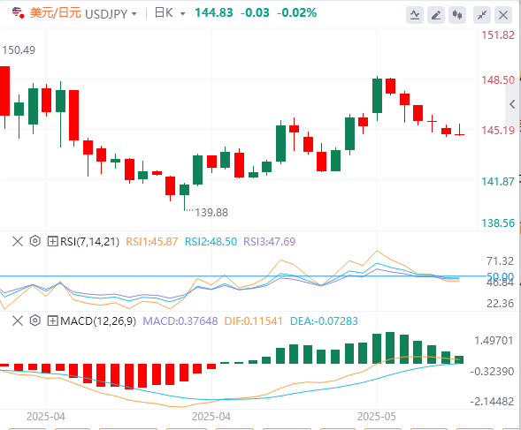Screen dimensions: 521x430
Task: Click the 139.88 low candlestick
Action: [184, 196]
